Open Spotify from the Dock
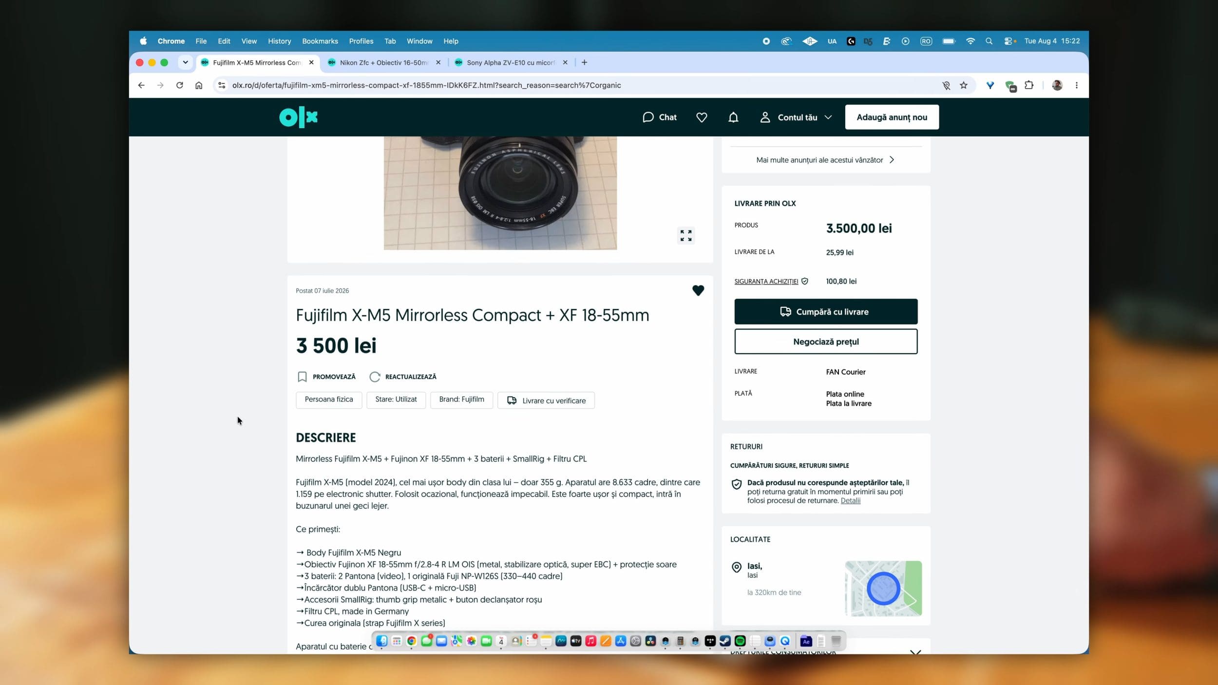Image resolution: width=1218 pixels, height=685 pixels. tap(740, 641)
